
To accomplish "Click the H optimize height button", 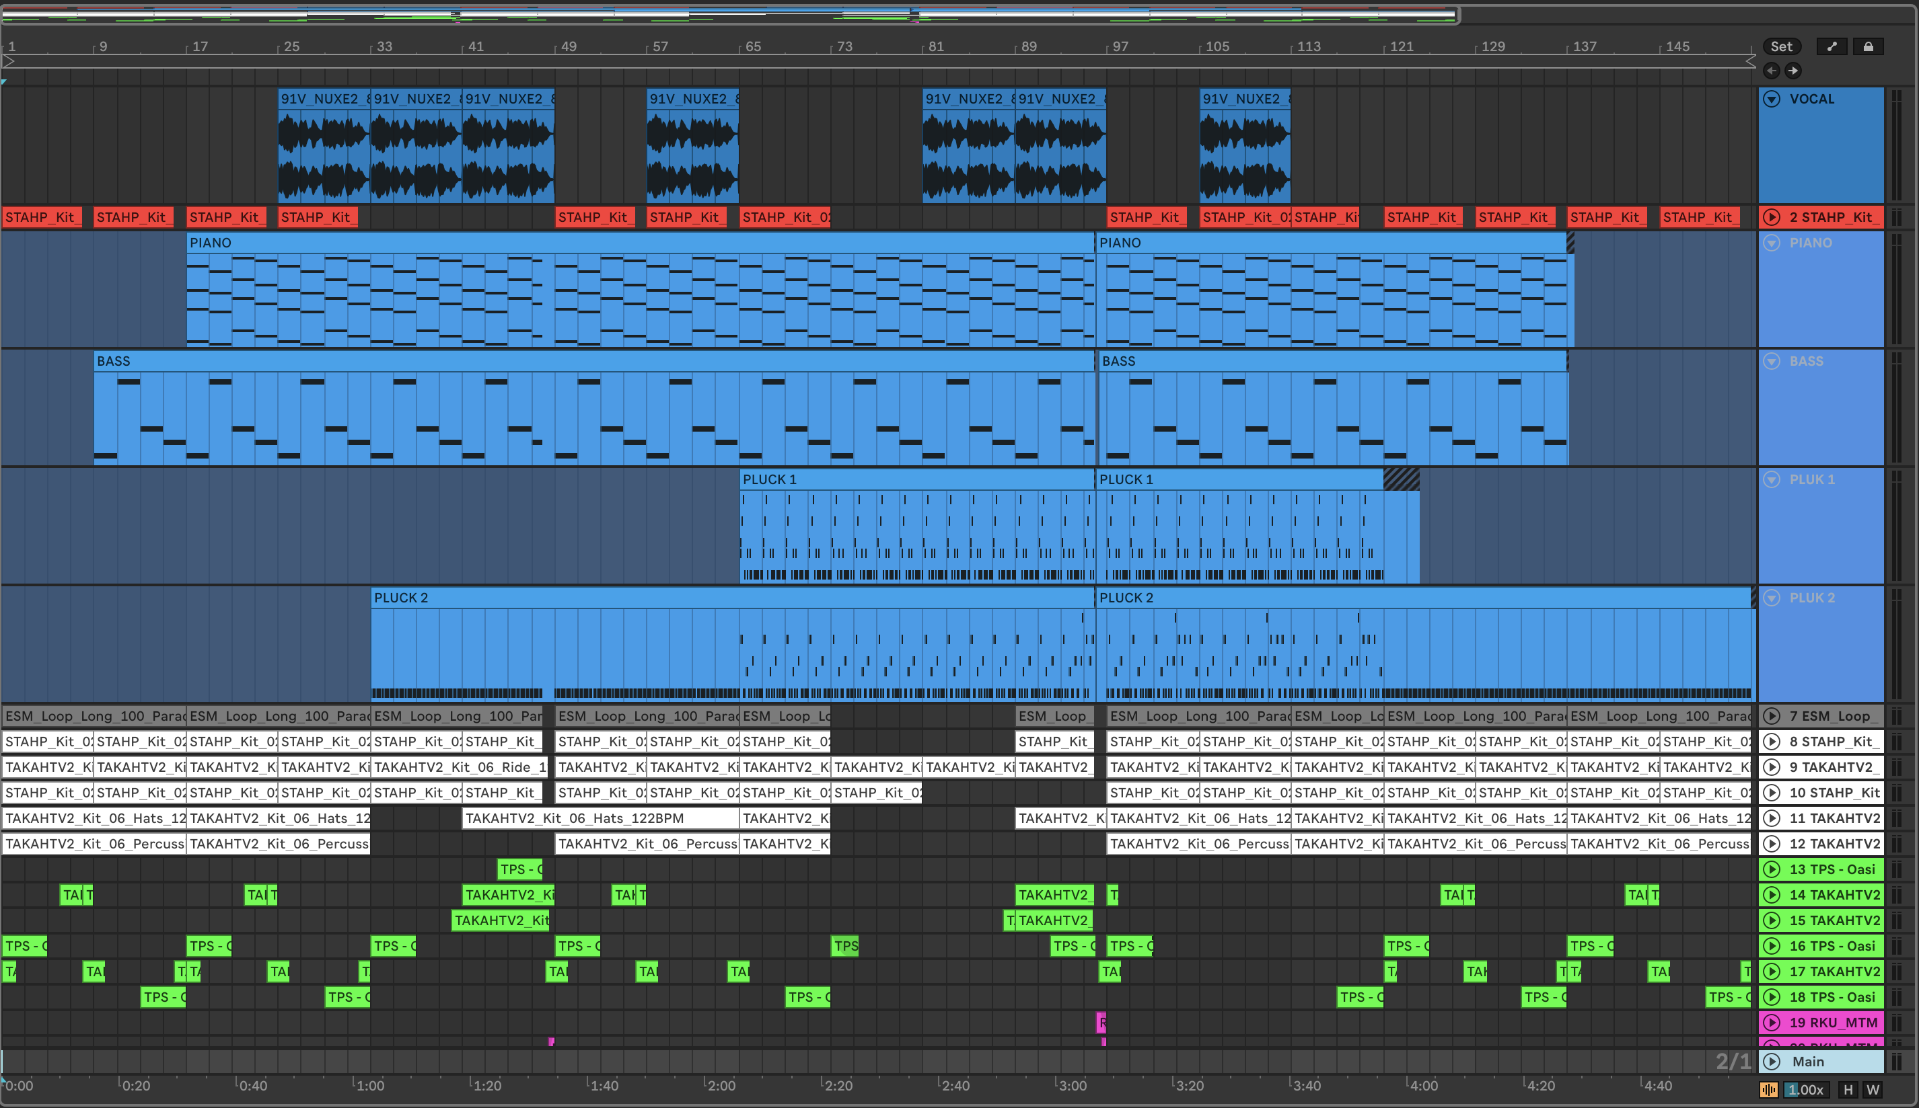I will [1848, 1090].
